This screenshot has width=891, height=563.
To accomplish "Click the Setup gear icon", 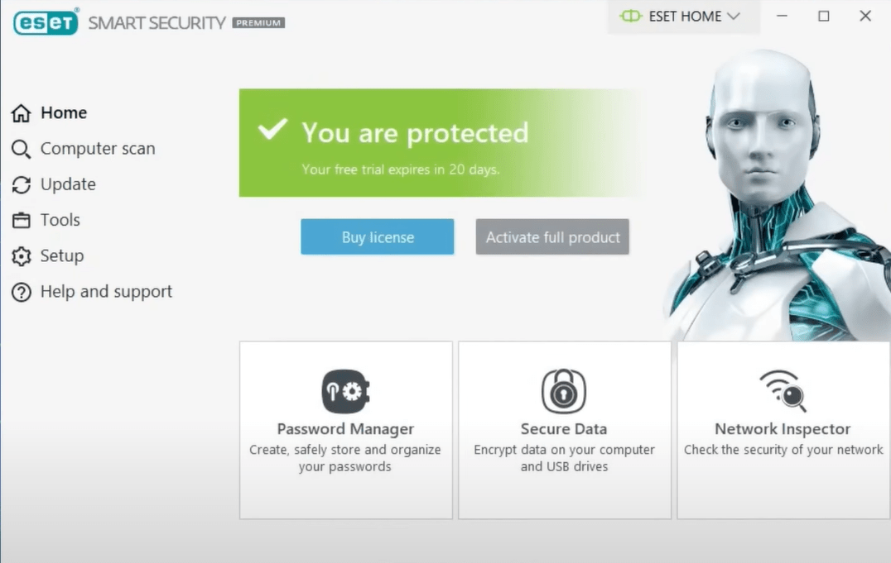I will click(x=21, y=256).
